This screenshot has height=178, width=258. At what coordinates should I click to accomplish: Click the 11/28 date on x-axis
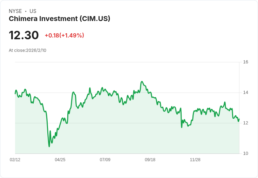(x=195, y=159)
